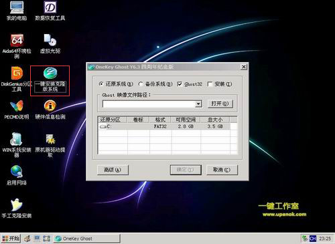335x244 pixels.
Task: Open the 手工克隆安装 ghost icon
Action: coord(17,209)
